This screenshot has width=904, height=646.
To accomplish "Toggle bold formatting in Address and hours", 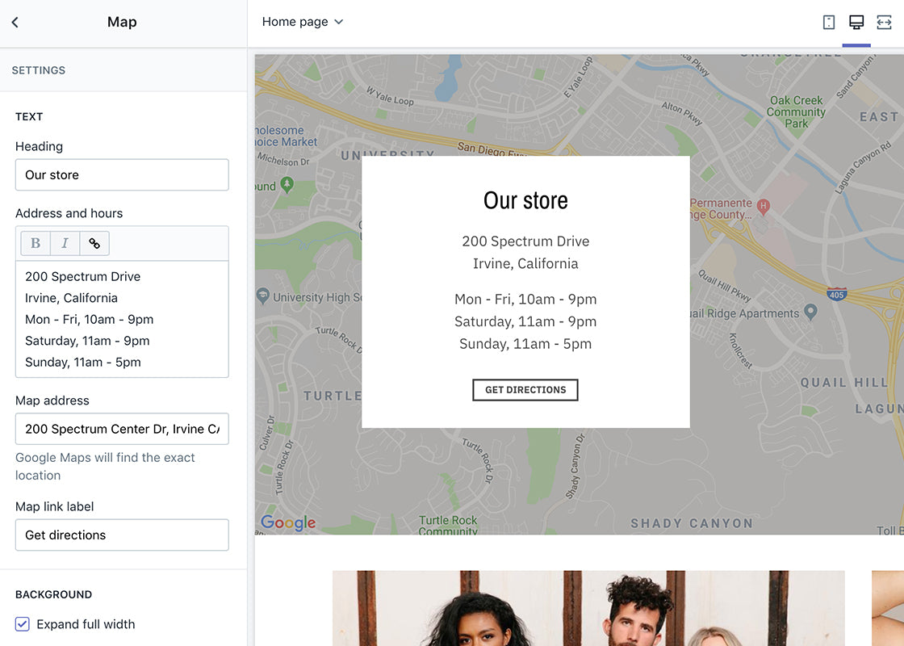I will pyautogui.click(x=36, y=243).
